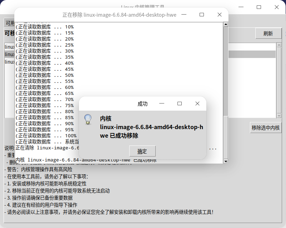This screenshot has width=286, height=228.
Task: Click the log line reading 正在读取数据库 ... 65%
Action: point(45,94)
